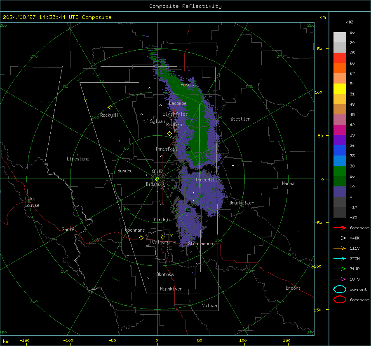
Task: Click the red forecast oval icon
Action: point(340,300)
